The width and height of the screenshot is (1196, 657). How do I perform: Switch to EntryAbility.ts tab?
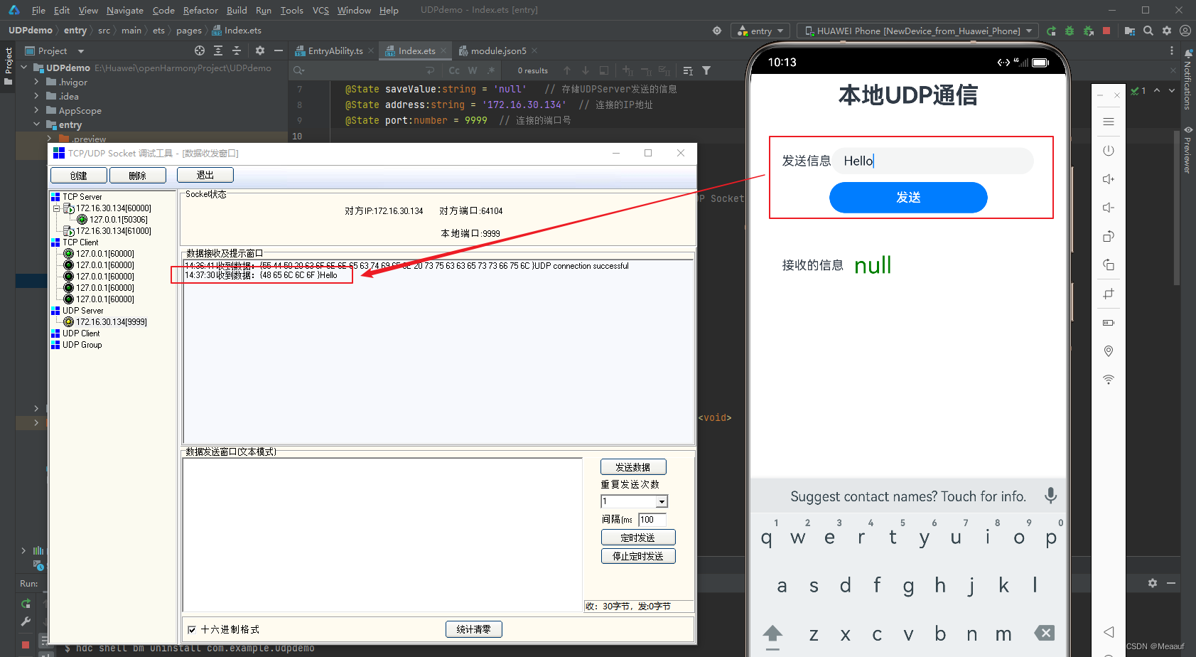pyautogui.click(x=335, y=50)
